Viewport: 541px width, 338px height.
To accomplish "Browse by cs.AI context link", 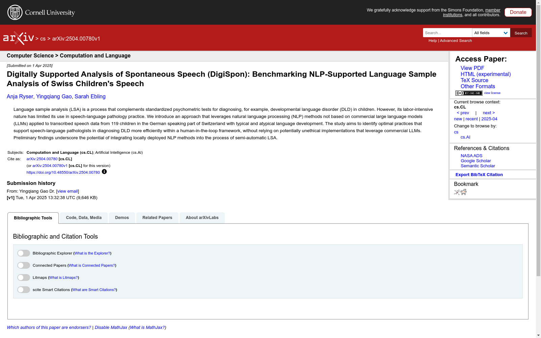I will tap(465, 137).
